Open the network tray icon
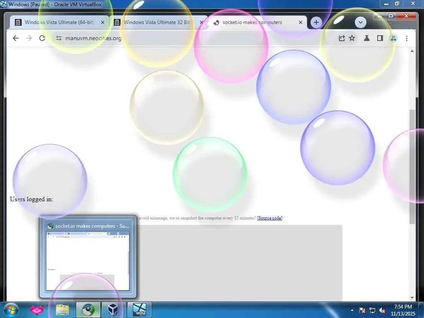The image size is (424, 318). click(372, 311)
